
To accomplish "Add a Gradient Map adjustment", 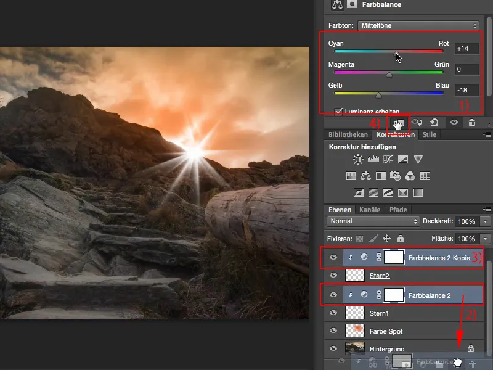I will (418, 192).
